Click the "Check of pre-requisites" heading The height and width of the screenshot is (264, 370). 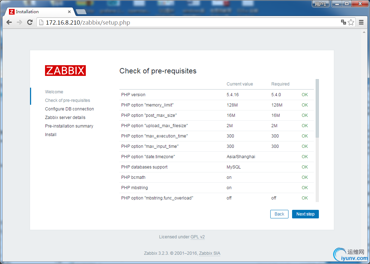tap(158, 71)
